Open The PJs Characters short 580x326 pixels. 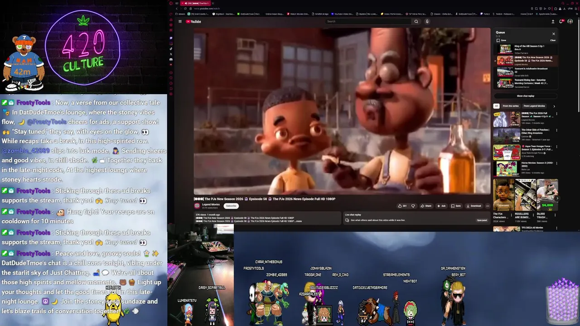click(x=503, y=195)
